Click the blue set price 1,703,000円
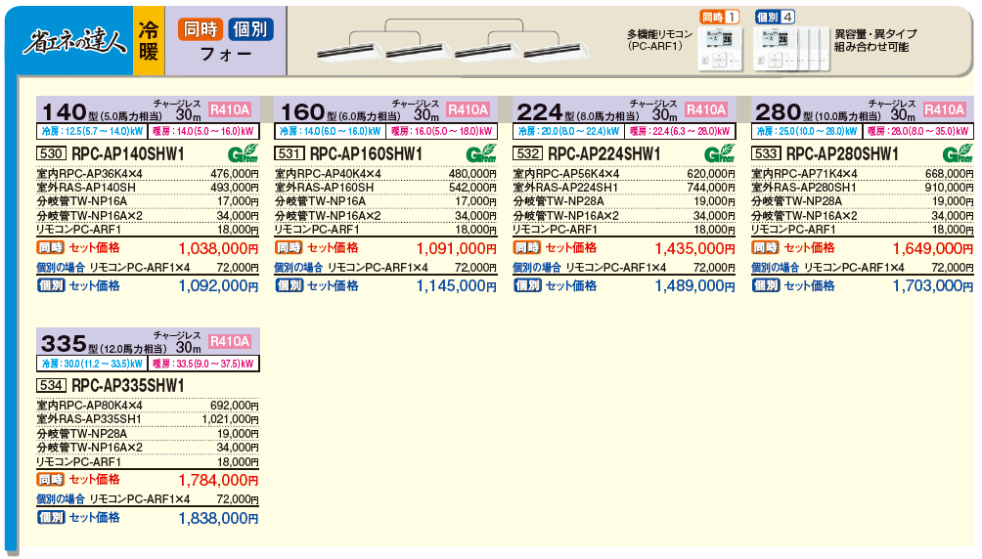 coord(933,286)
